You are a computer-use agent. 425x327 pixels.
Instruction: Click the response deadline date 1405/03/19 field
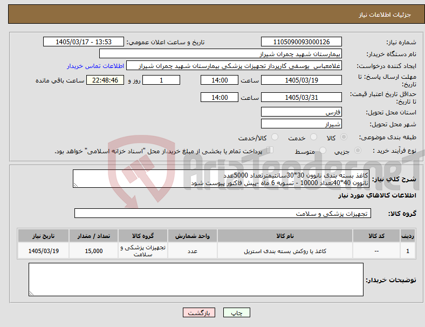[x=301, y=80]
